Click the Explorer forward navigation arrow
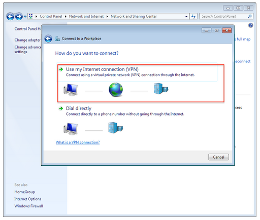 tap(19, 17)
